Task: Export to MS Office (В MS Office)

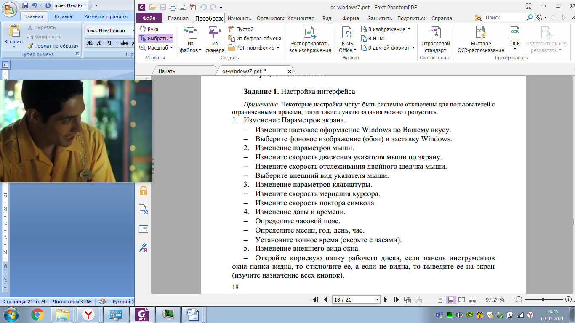Action: [347, 40]
